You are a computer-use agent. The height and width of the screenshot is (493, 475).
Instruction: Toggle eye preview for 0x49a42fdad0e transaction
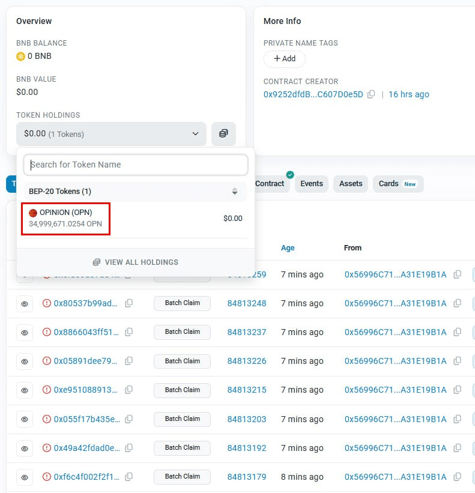pyautogui.click(x=25, y=448)
